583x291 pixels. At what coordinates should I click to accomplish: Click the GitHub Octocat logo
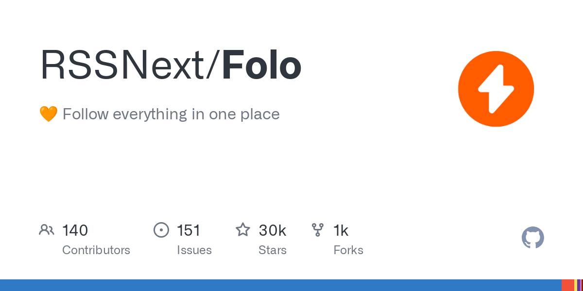(x=533, y=238)
